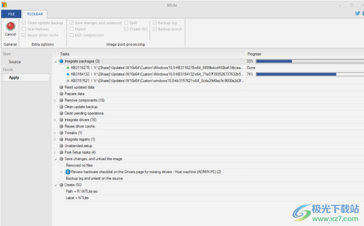Click status dot of Integrate drivers
This screenshot has height=226, width=364.
pyautogui.click(x=61, y=120)
